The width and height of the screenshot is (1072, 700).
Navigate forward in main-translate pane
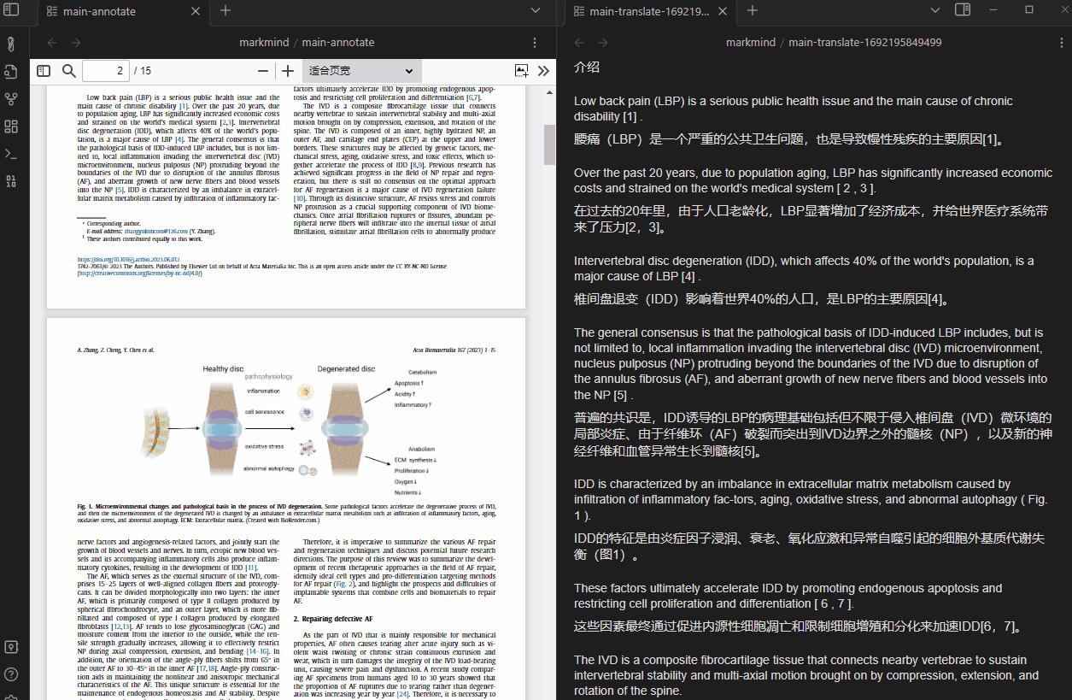603,42
